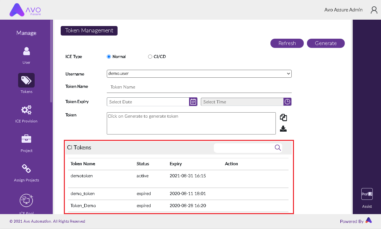This screenshot has width=381, height=229.
Task: Click the Status column header
Action: click(x=143, y=164)
